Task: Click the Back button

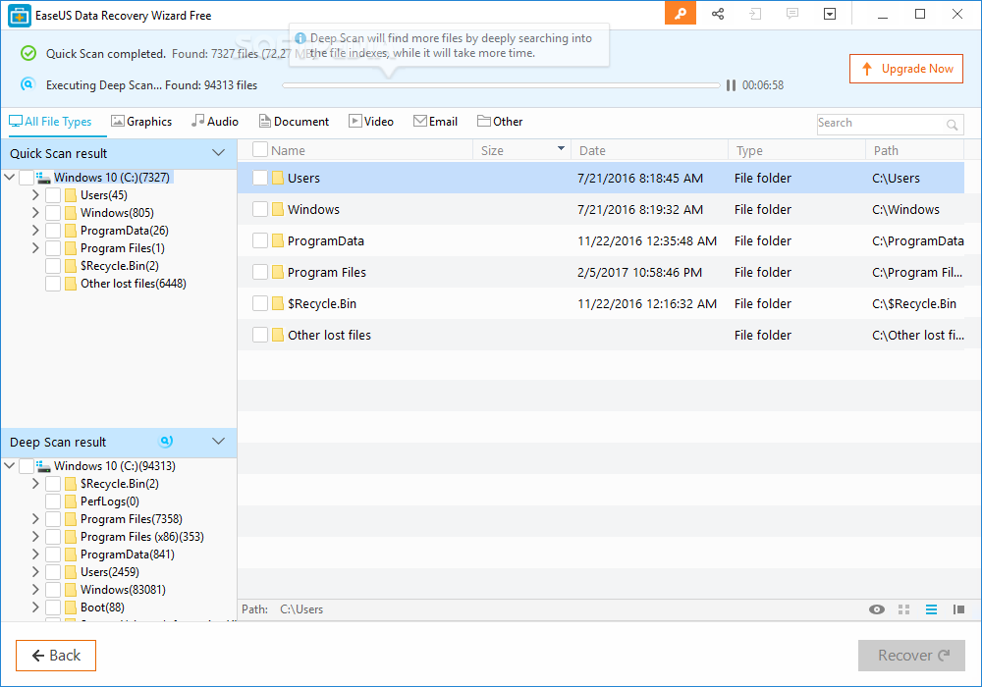Action: click(x=55, y=655)
